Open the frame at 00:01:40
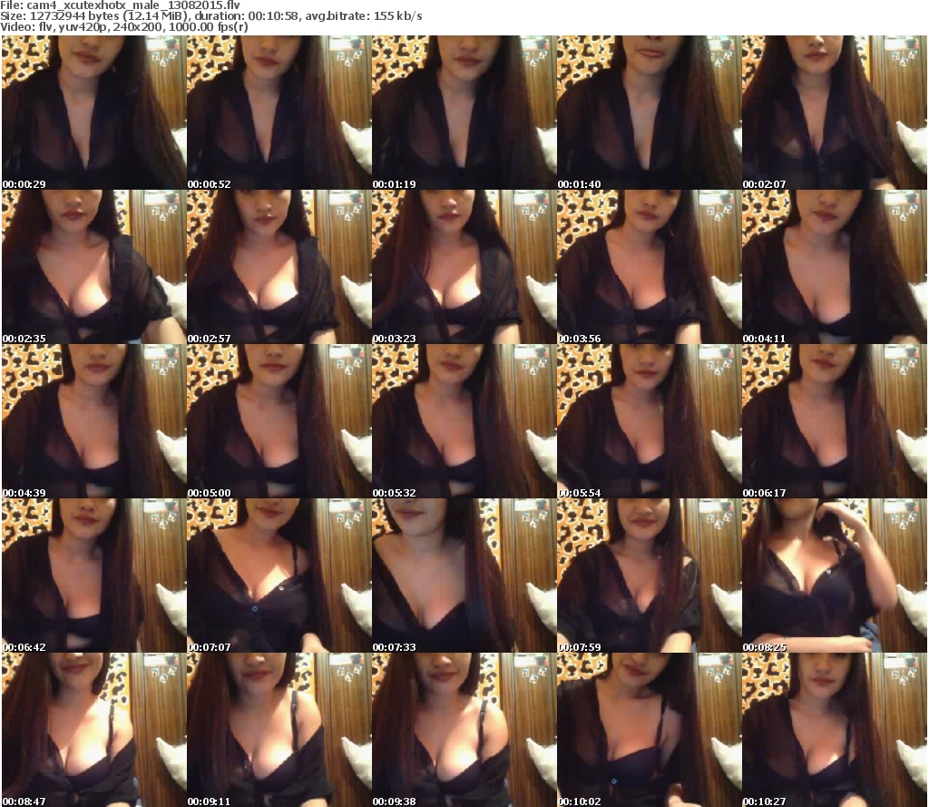The width and height of the screenshot is (929, 807). pos(650,113)
